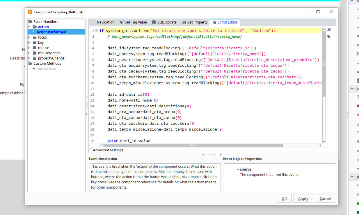
Task: Click the up arrow on the horizontal splitter
Action: [203, 155]
